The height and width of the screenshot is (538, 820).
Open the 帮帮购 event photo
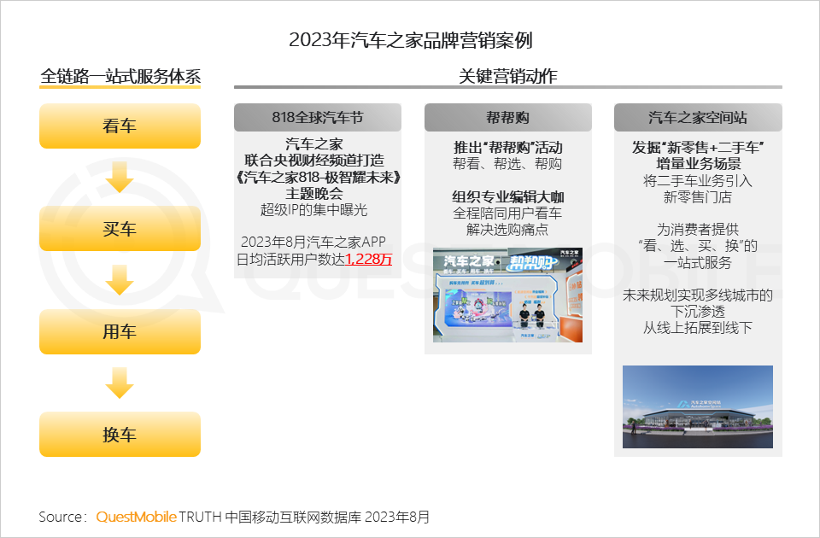pyautogui.click(x=507, y=295)
